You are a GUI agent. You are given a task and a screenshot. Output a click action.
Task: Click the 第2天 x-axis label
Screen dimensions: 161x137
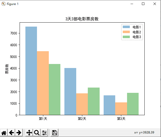pyautogui.click(x=82, y=119)
